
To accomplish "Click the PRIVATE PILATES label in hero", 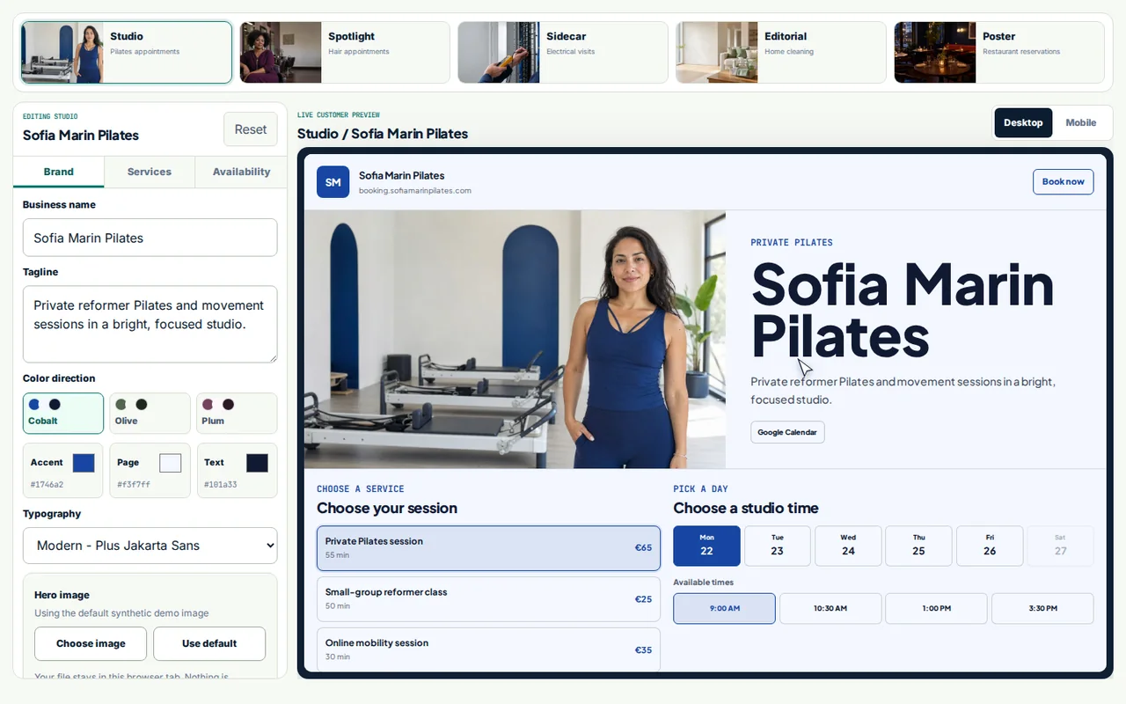I will (792, 242).
